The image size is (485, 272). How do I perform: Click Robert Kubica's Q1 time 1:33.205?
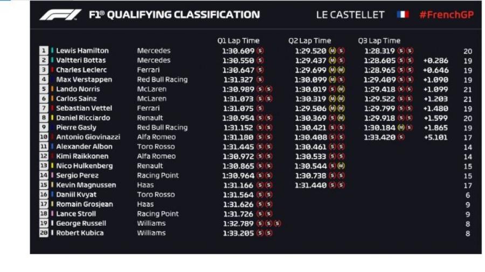(238, 233)
